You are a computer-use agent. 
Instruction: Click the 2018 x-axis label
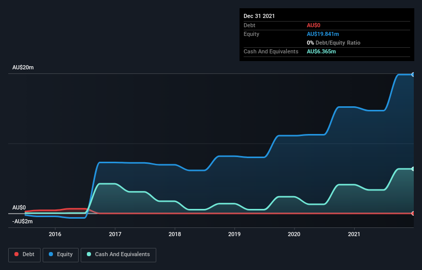coord(175,234)
